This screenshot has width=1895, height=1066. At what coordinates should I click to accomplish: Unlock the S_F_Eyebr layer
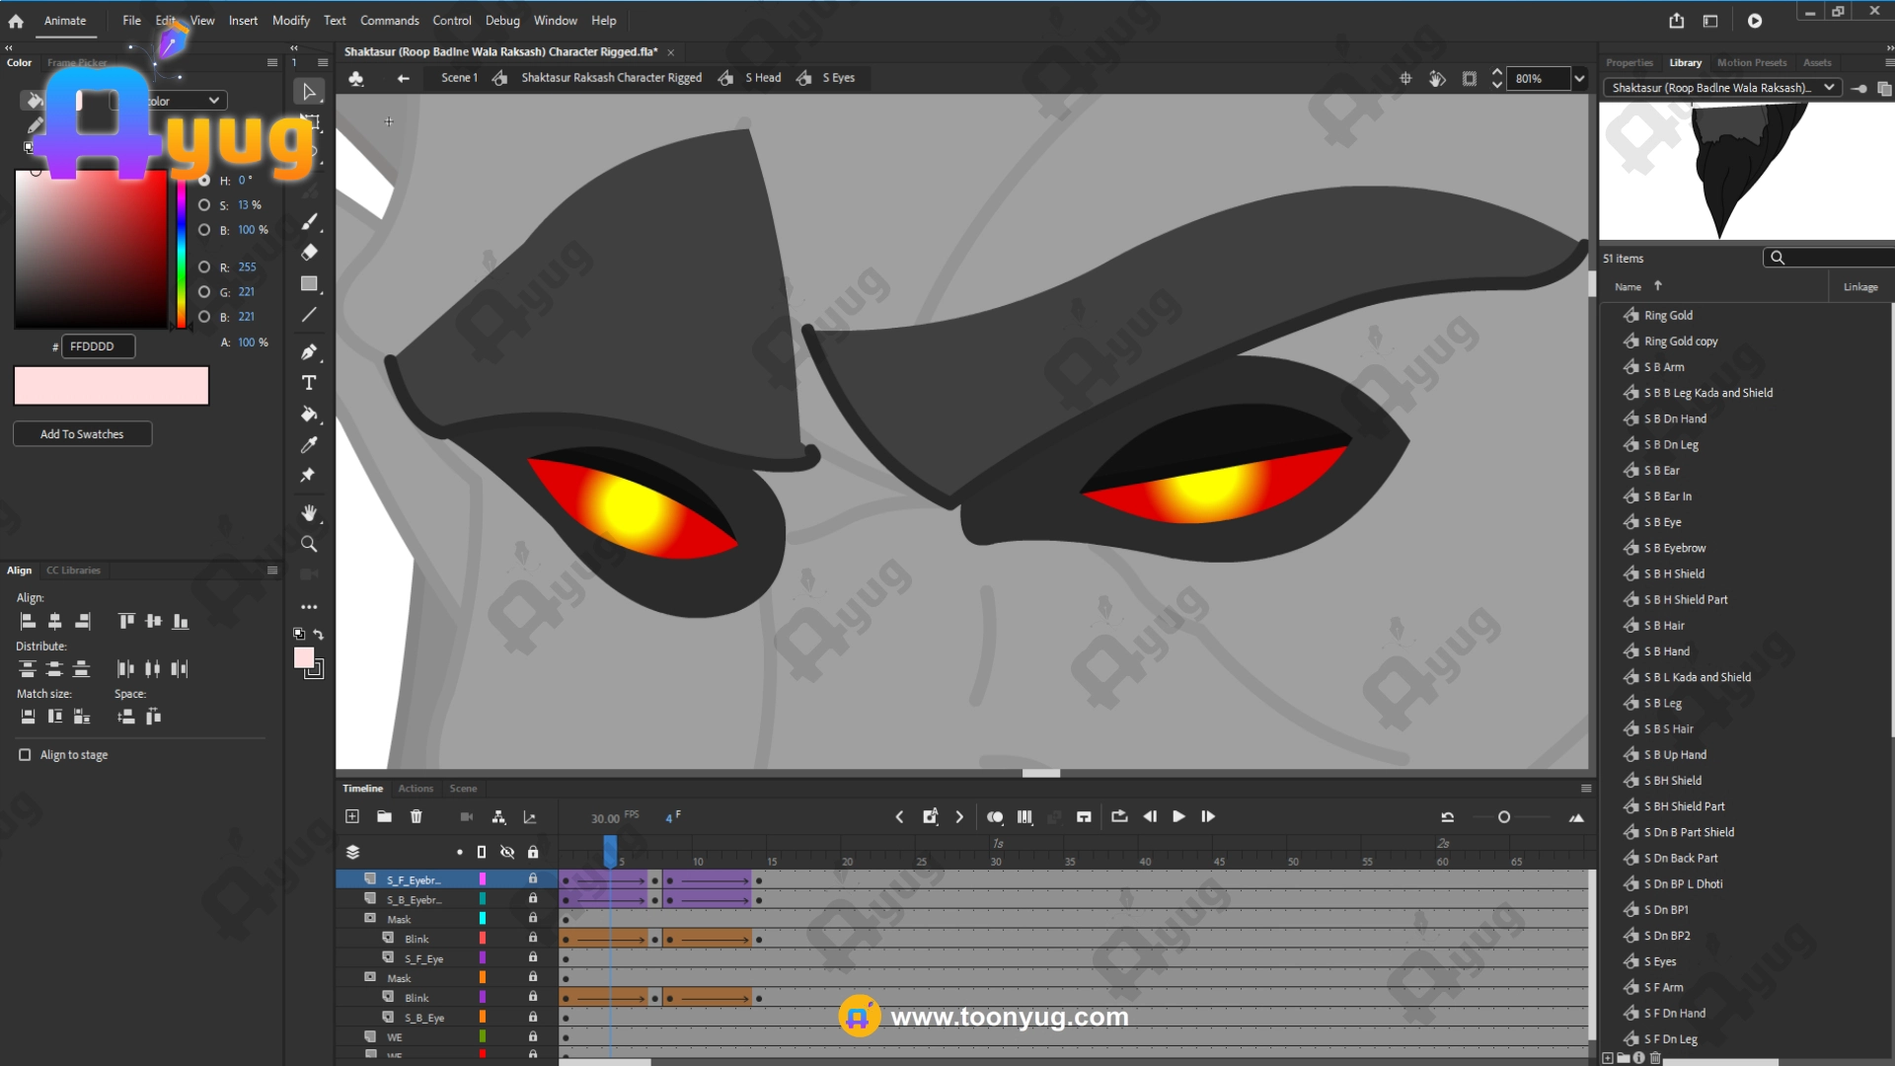tap(533, 878)
